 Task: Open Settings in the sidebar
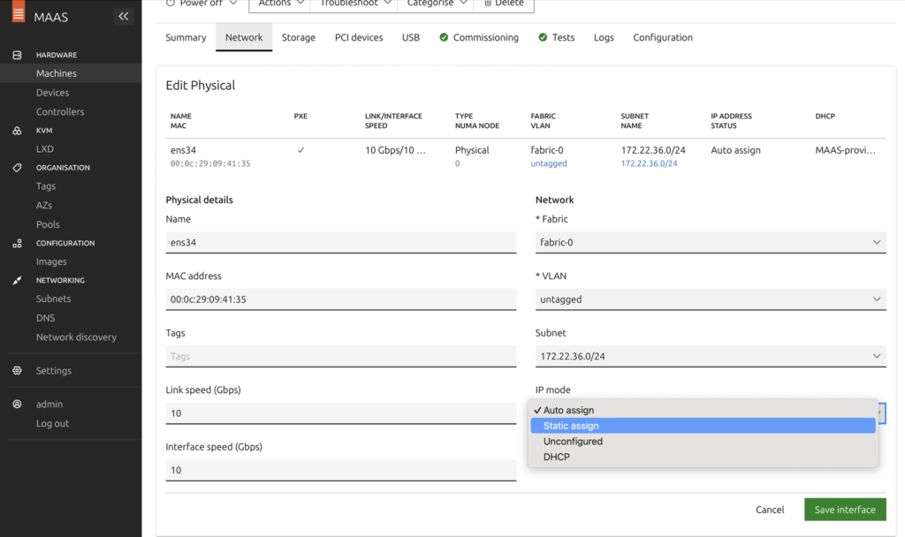coord(54,370)
